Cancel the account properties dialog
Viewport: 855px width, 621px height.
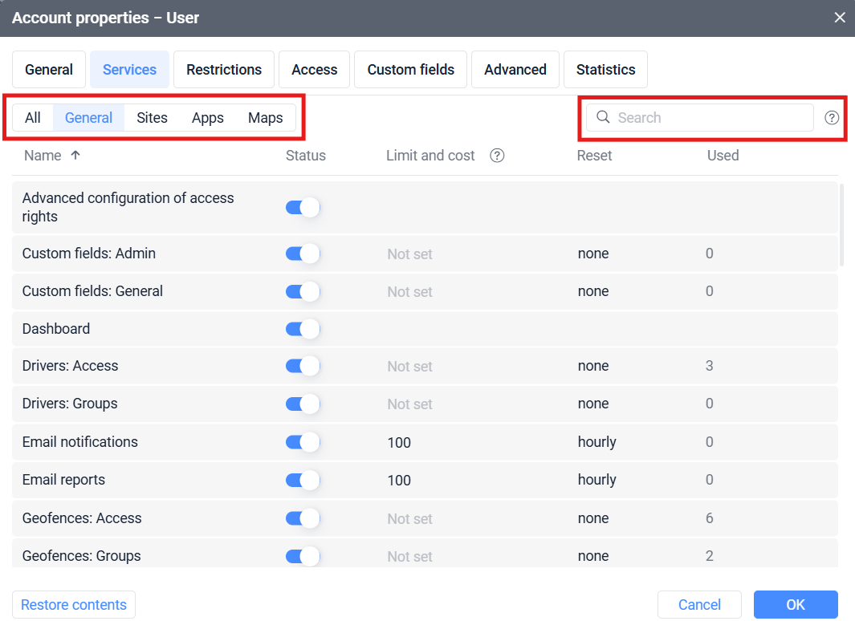point(699,604)
